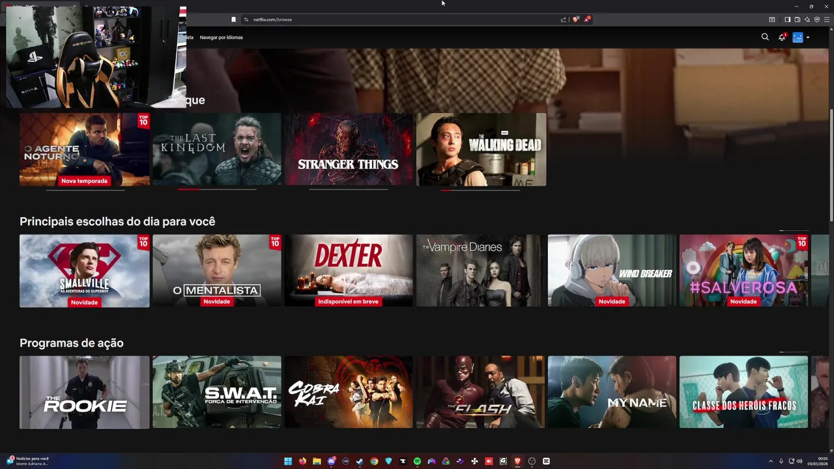Open Brave Rewards triangle icon
The width and height of the screenshot is (834, 469).
pyautogui.click(x=586, y=20)
